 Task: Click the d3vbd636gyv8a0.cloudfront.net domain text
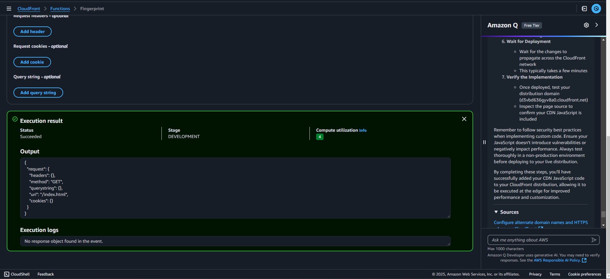[554, 100]
